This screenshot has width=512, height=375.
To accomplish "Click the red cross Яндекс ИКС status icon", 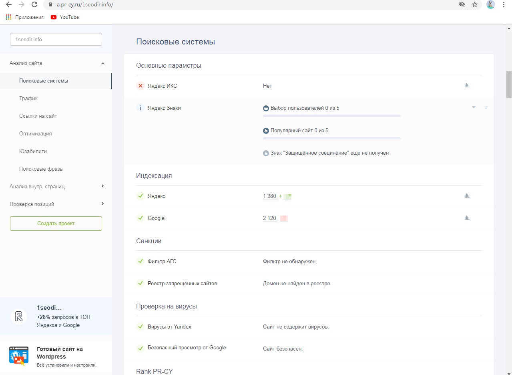I will [140, 86].
